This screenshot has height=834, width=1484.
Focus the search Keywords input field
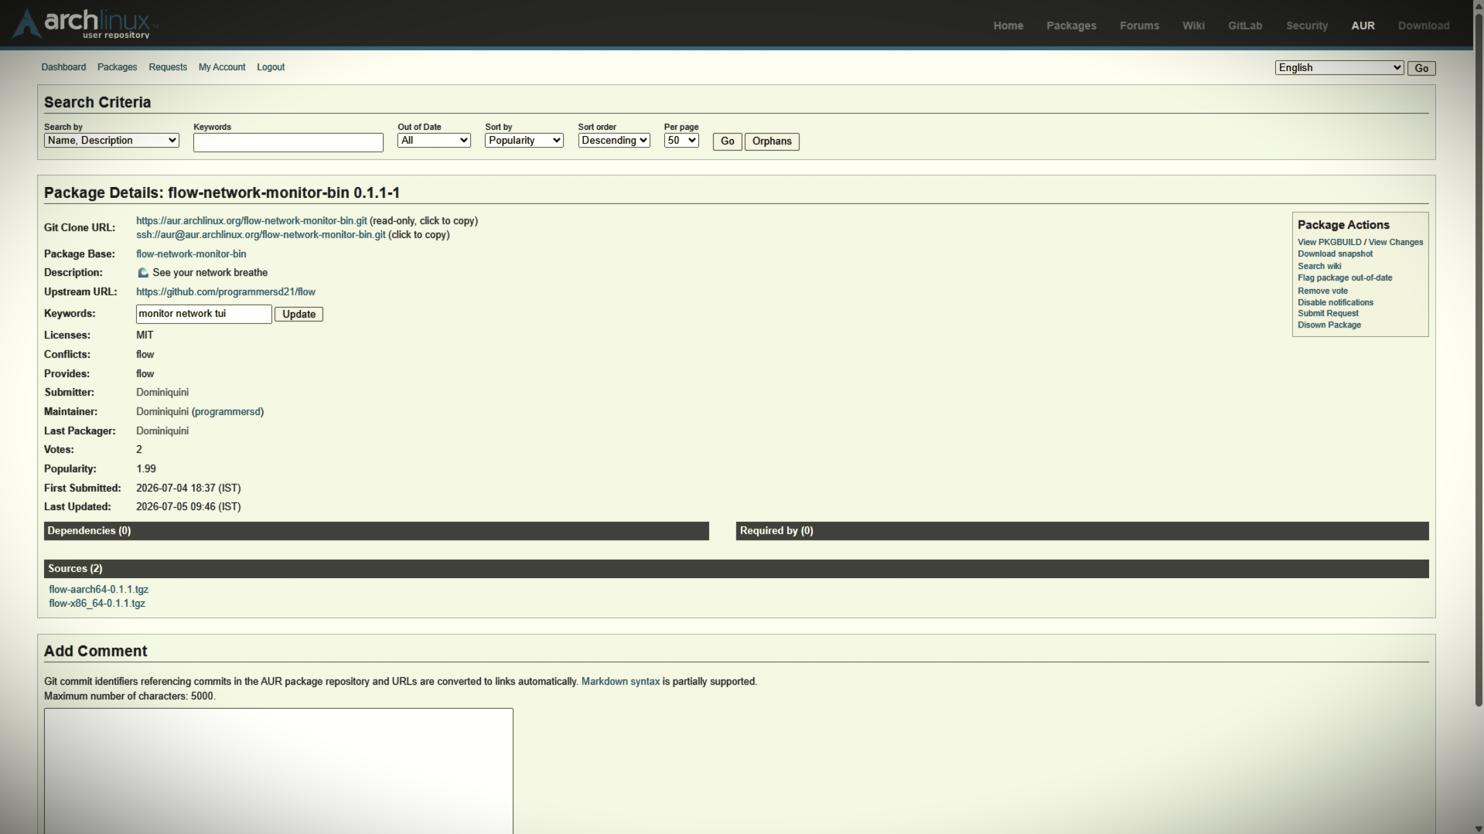pyautogui.click(x=288, y=142)
